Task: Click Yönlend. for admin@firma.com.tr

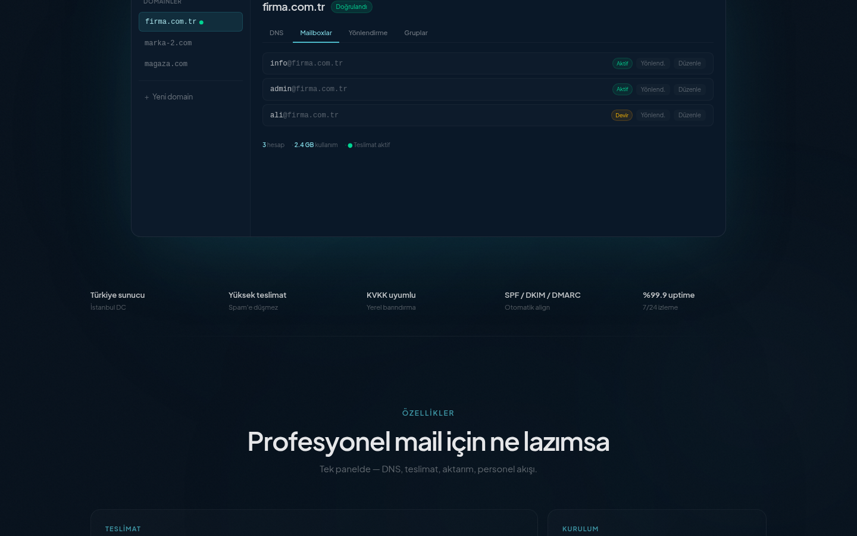Action: (653, 89)
